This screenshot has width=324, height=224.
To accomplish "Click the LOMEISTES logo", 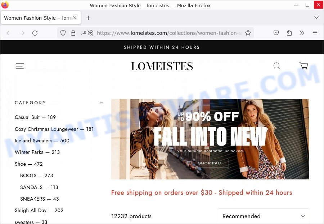I will pyautogui.click(x=162, y=66).
